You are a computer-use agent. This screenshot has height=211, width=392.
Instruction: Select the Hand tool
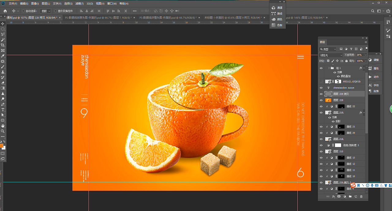[x=3, y=126]
